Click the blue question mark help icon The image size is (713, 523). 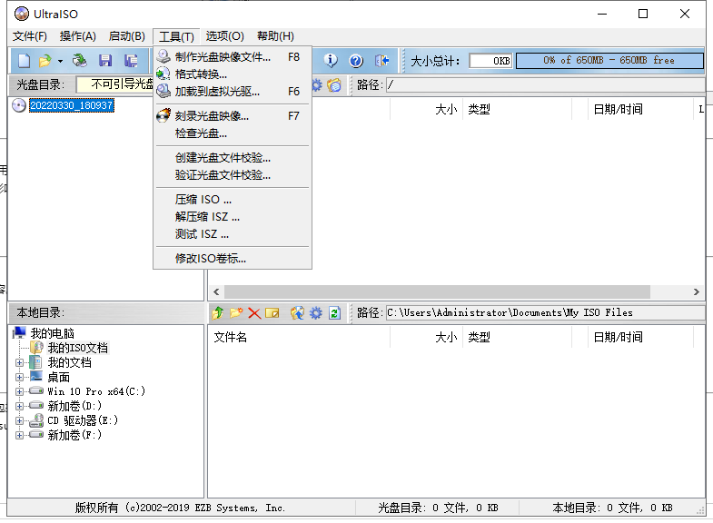click(x=356, y=61)
